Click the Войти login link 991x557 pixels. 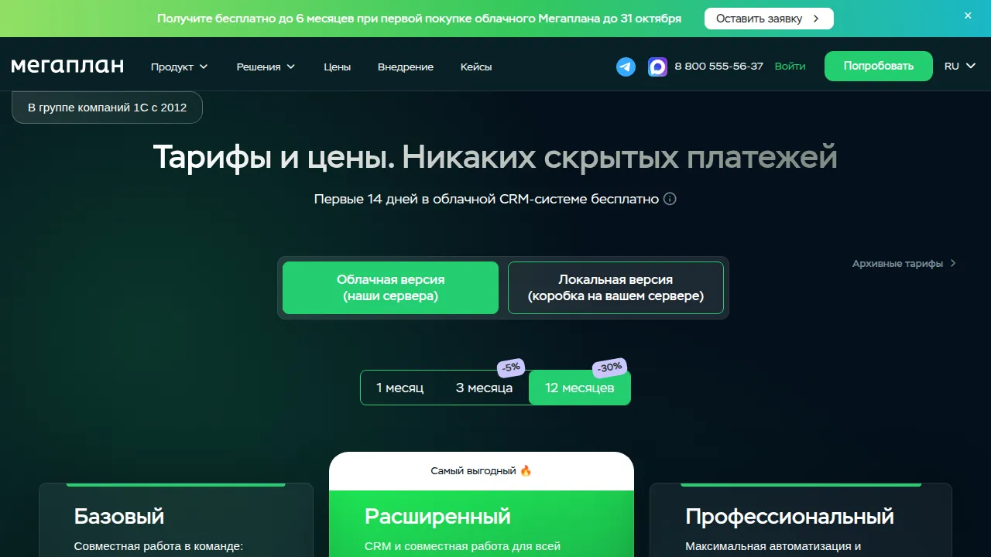point(790,66)
